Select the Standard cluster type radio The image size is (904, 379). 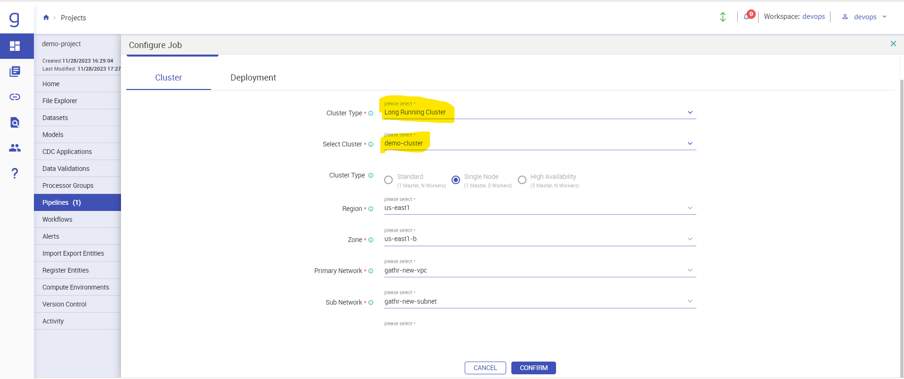(388, 180)
